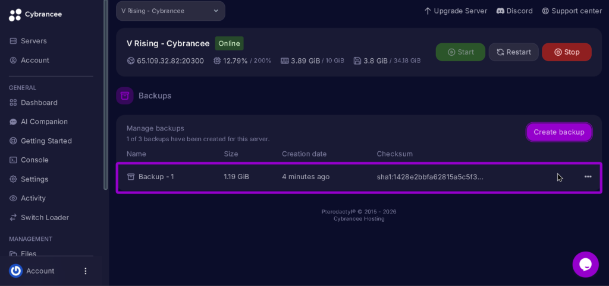Image resolution: width=609 pixels, height=286 pixels.
Task: Click the purple Backups archive icon
Action: (125, 96)
